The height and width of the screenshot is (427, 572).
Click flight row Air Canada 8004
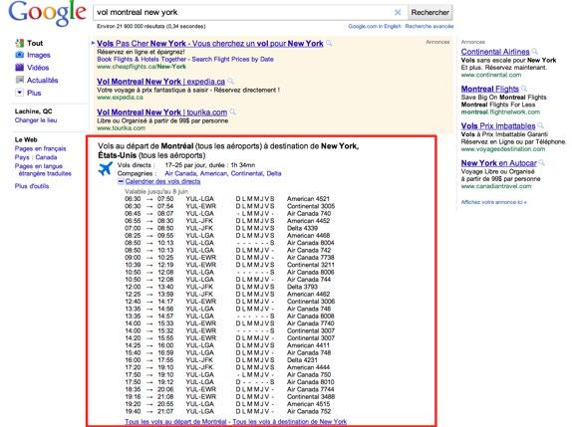(x=229, y=243)
